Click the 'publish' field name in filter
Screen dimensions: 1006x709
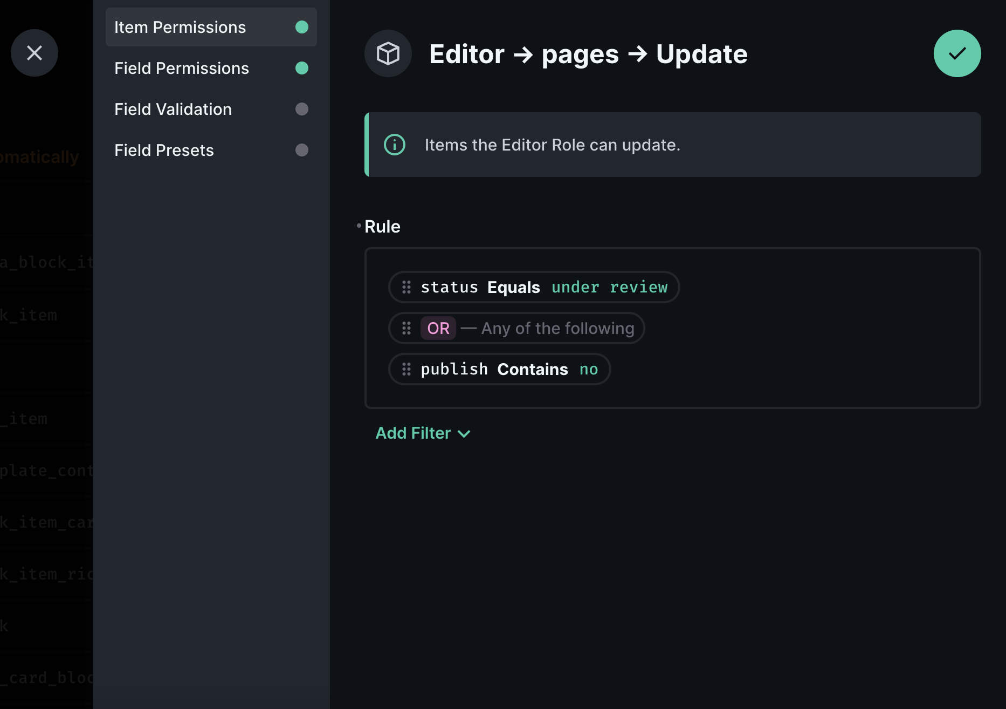click(x=454, y=369)
